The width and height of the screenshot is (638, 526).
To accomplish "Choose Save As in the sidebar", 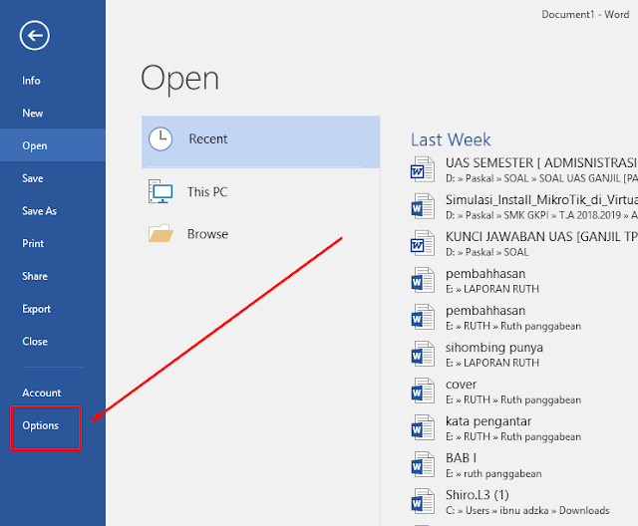I will coord(40,210).
